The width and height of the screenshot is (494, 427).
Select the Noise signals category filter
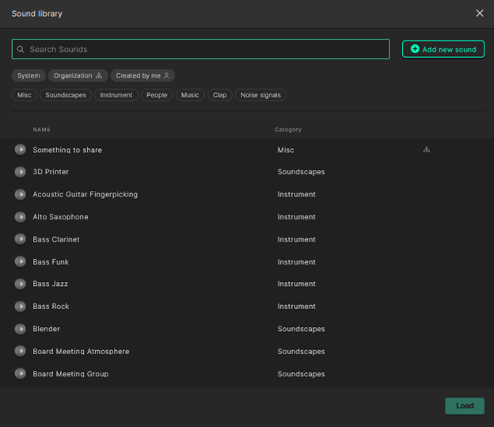click(x=260, y=95)
